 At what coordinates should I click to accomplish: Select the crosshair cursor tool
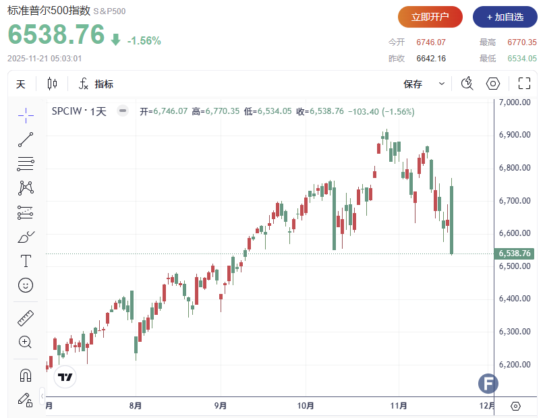pos(26,115)
